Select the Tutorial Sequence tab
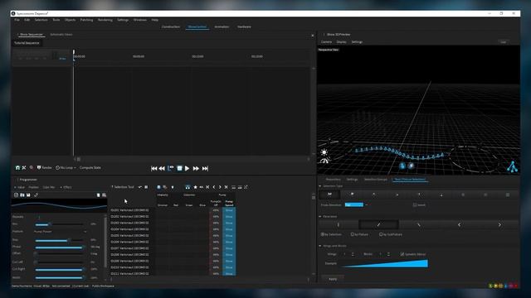Viewport: 531px width, 298px height. [27, 43]
